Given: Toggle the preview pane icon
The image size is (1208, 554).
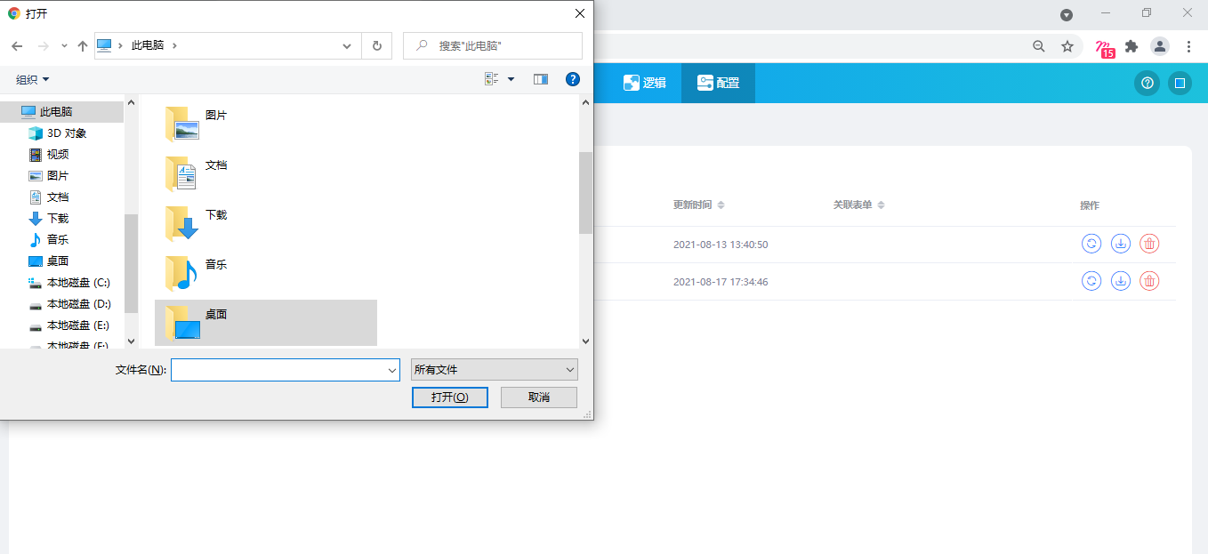Looking at the screenshot, I should [x=541, y=79].
